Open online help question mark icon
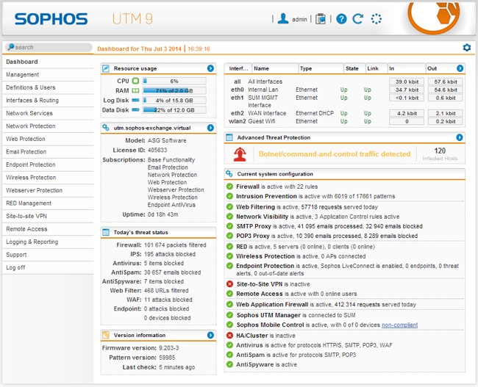The height and width of the screenshot is (387, 478). (341, 18)
